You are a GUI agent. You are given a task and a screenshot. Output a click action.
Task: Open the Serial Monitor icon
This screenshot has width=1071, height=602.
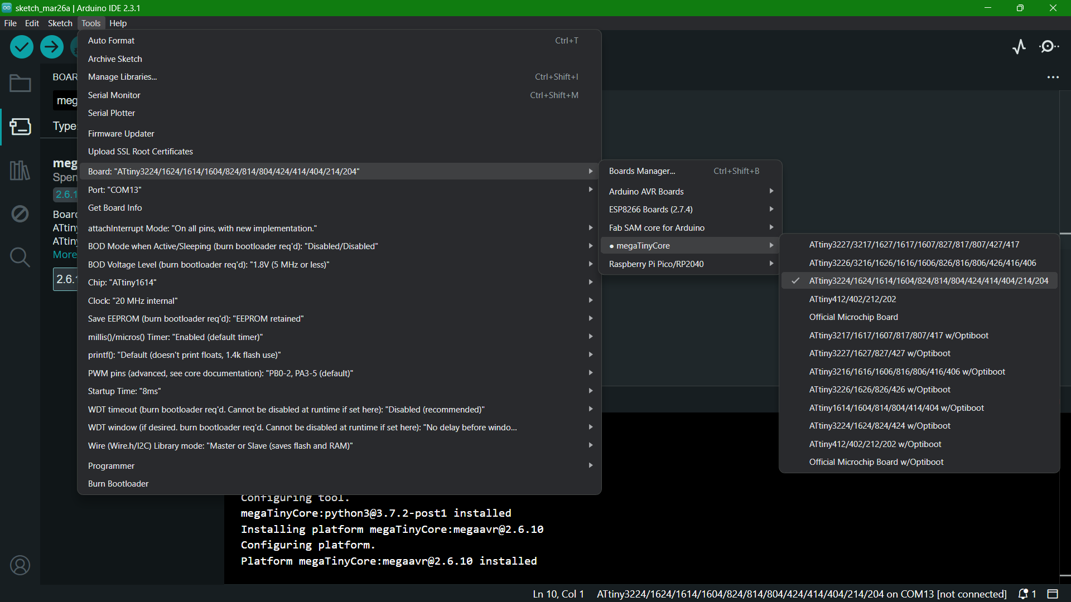pos(1050,47)
